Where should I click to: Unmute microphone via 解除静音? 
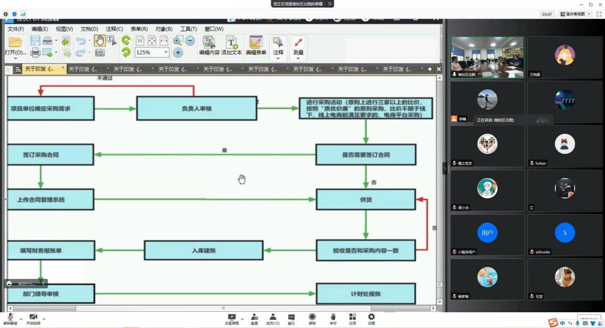[x=10, y=318]
